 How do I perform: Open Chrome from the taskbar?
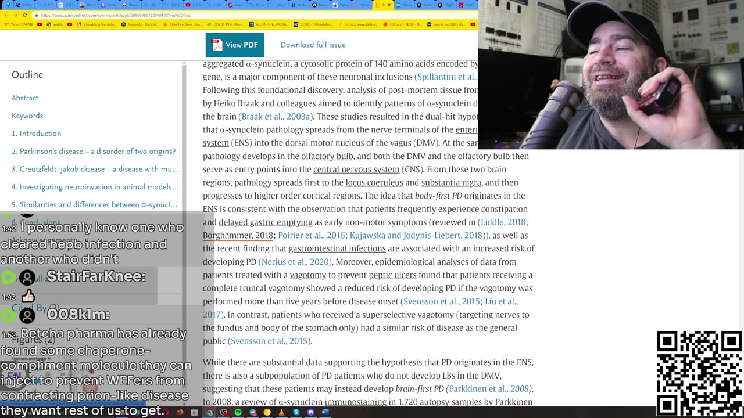[209, 412]
